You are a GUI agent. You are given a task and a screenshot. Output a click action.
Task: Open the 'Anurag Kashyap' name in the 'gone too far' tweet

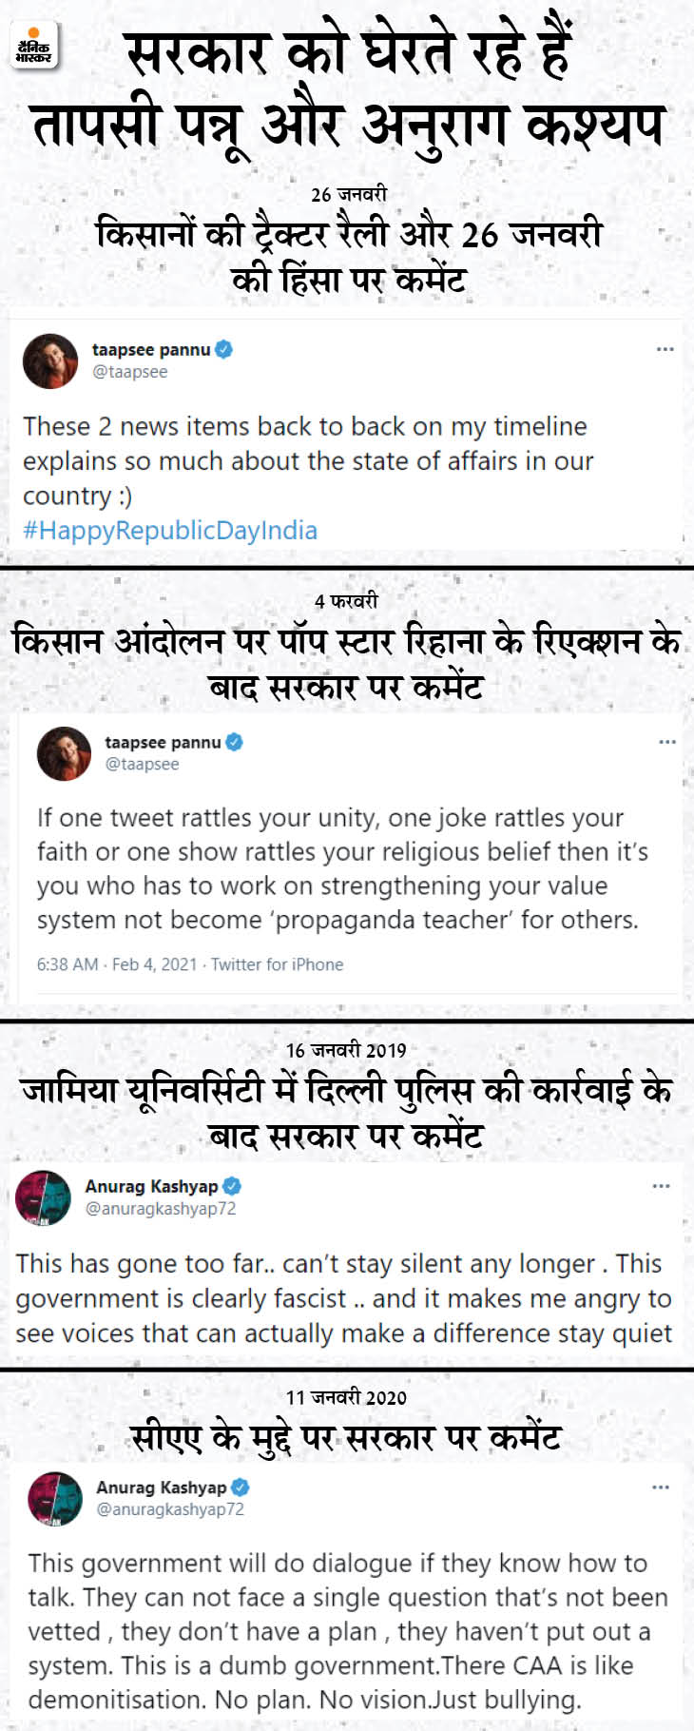tap(151, 1186)
